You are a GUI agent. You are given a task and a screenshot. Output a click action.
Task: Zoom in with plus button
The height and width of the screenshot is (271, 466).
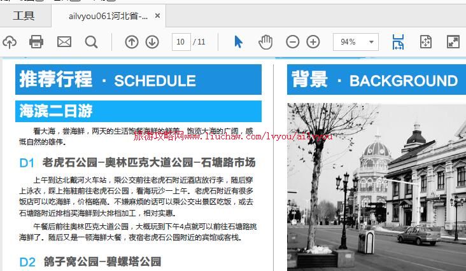click(x=313, y=42)
